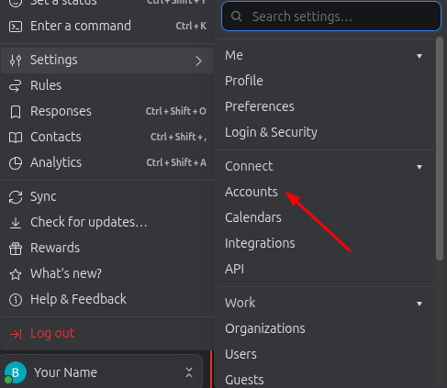Image resolution: width=447 pixels, height=388 pixels.
Task: Click the Help & Feedback info icon
Action: (x=16, y=300)
